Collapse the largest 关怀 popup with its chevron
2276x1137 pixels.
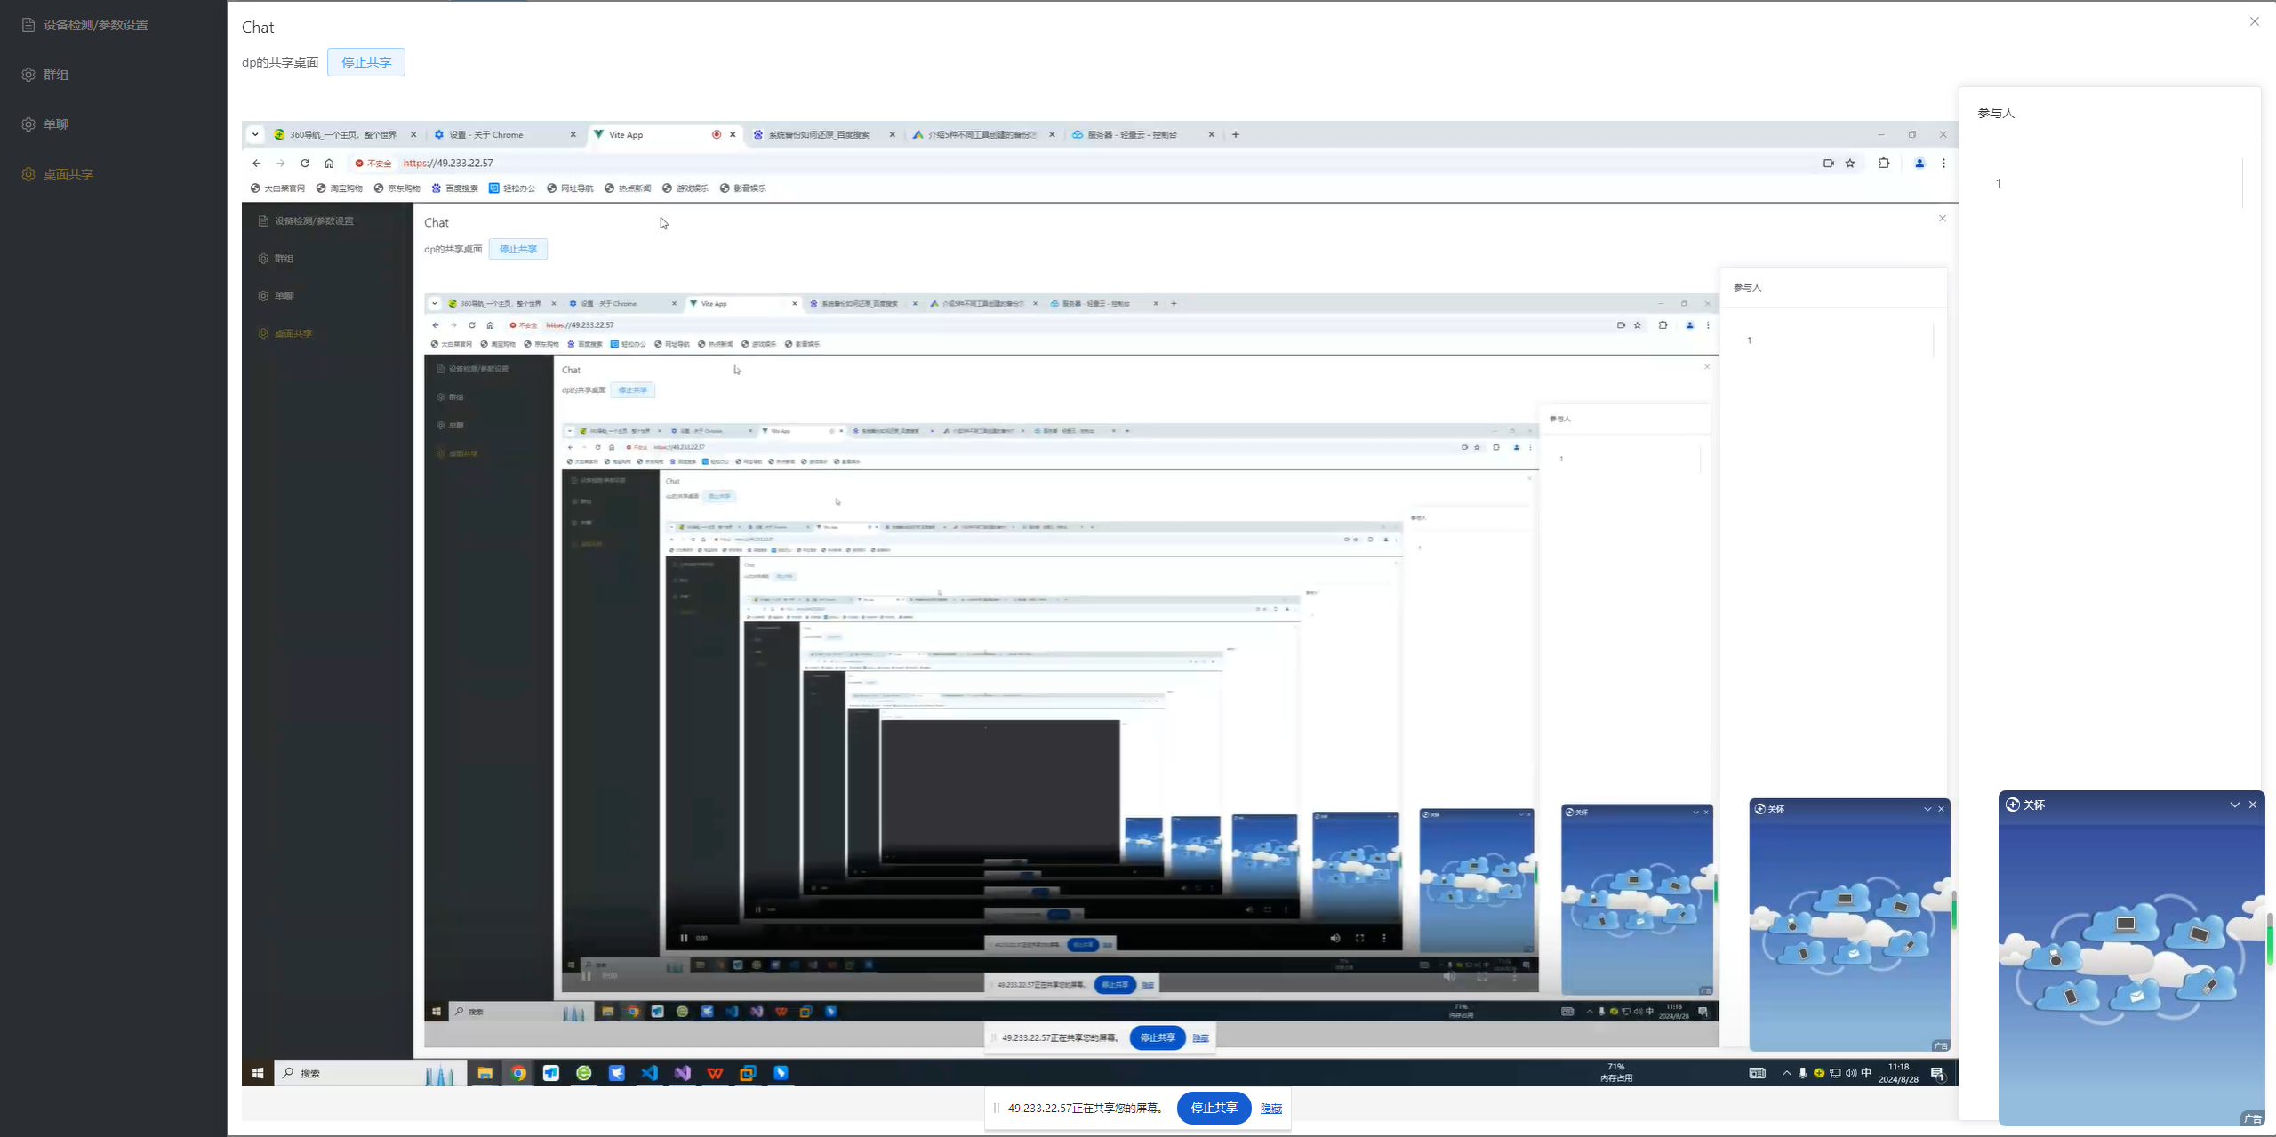(x=2234, y=805)
